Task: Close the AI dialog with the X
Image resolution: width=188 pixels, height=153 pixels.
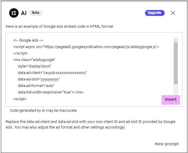Action: pyautogui.click(x=173, y=13)
